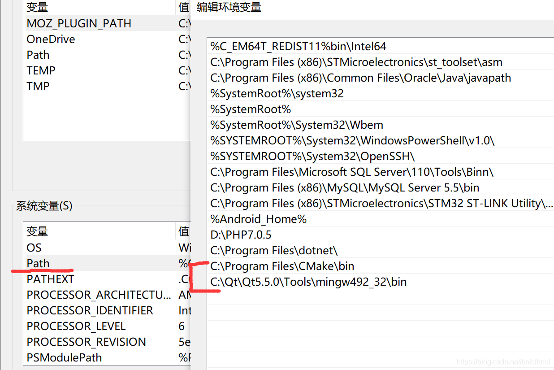554x370 pixels.
Task: Select the PSModulePath system variable
Action: pyautogui.click(x=108, y=357)
